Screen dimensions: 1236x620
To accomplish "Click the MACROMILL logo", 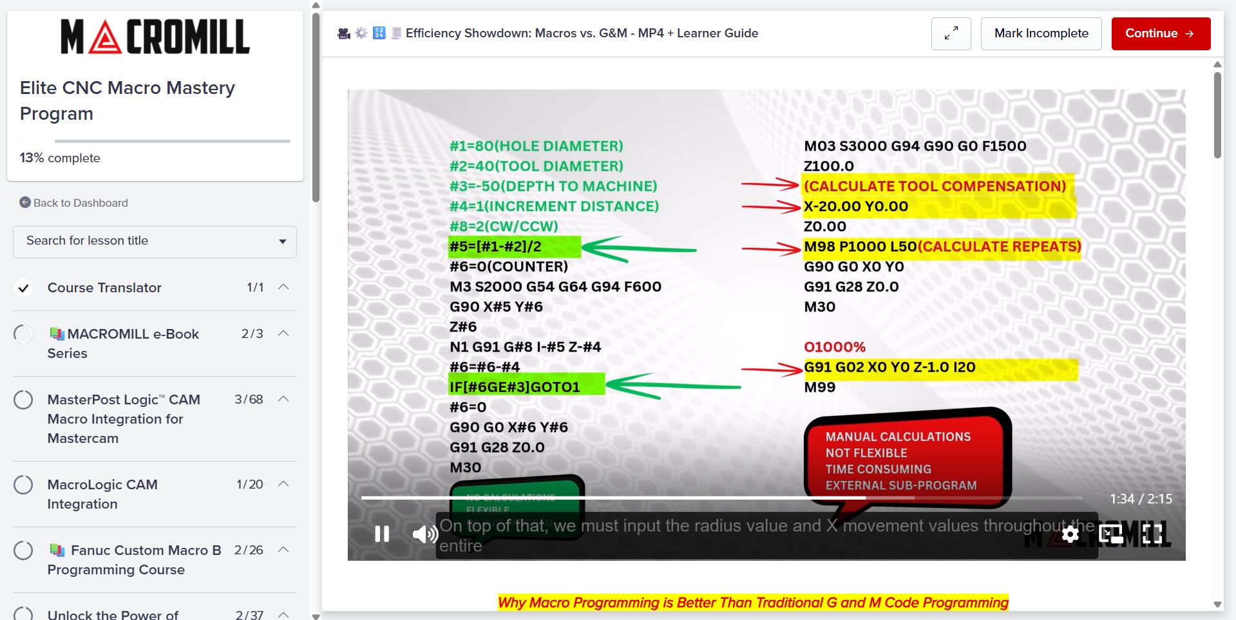I will (155, 36).
